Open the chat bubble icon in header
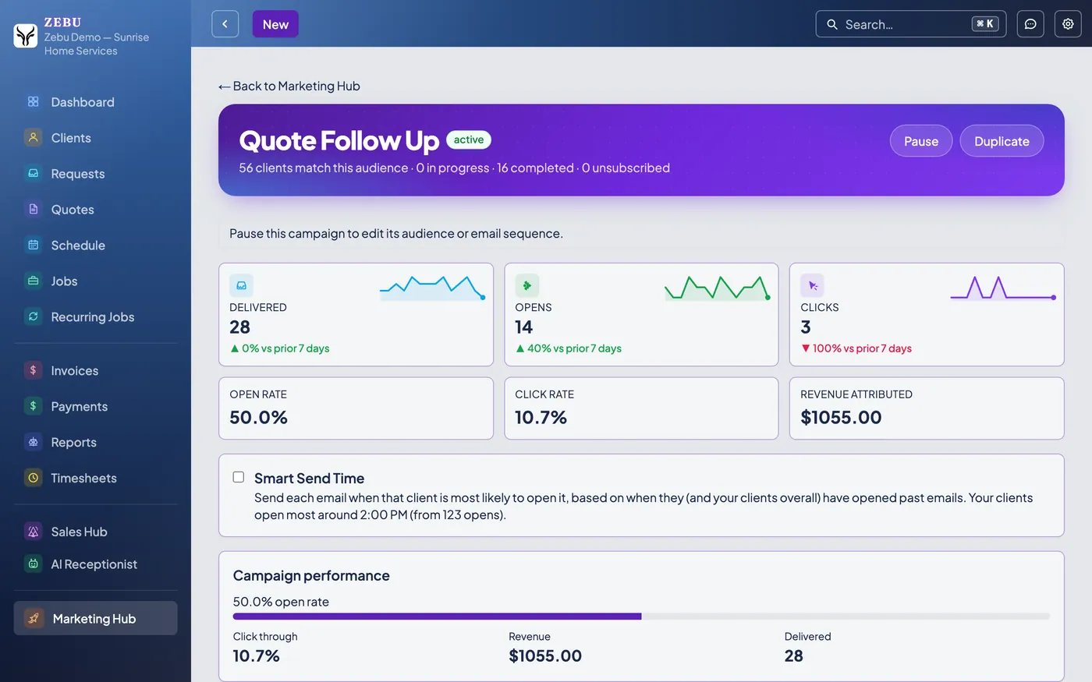Screen dimensions: 1092x682 [x=1030, y=24]
